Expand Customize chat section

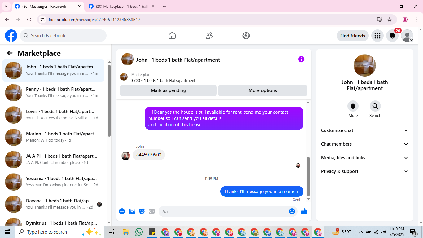pyautogui.click(x=365, y=130)
